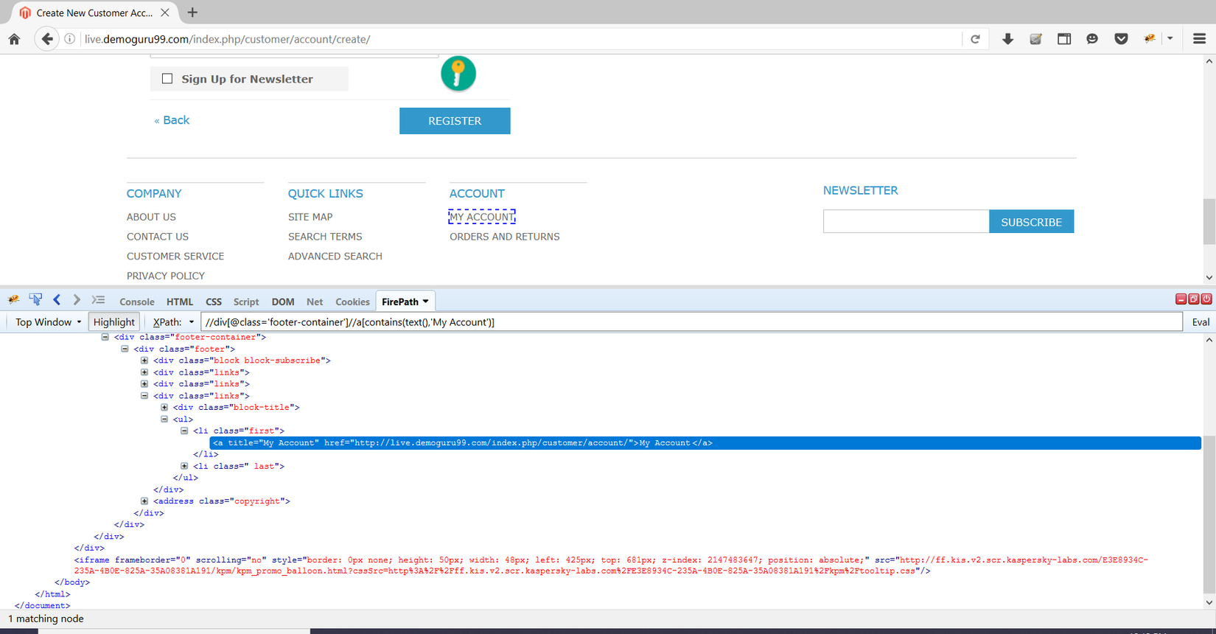Image resolution: width=1216 pixels, height=634 pixels.
Task: Activate the Firebug element inspector icon
Action: (x=35, y=300)
